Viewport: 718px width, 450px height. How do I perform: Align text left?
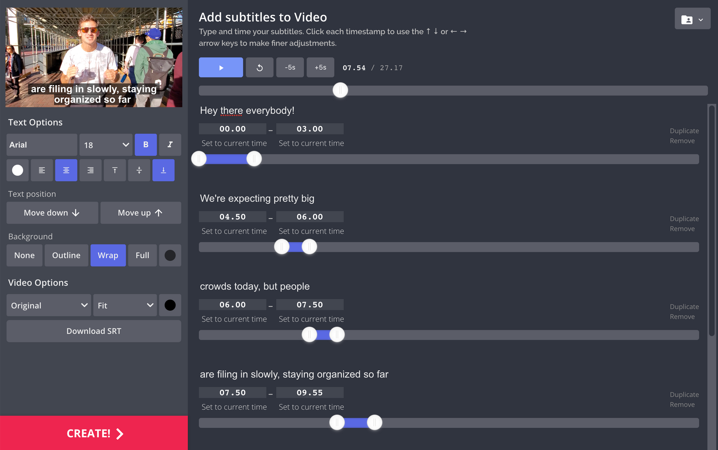[42, 170]
